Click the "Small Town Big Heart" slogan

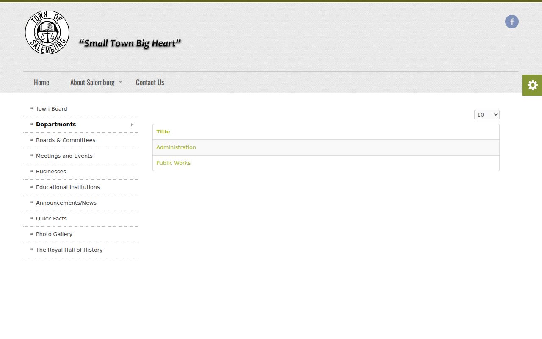tap(130, 43)
